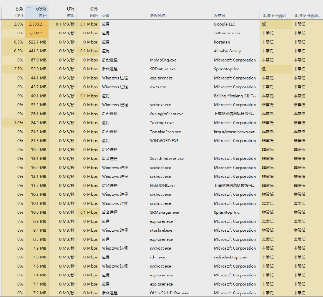
Task: Click 0.1 Mbps in the SRManager.exe row
Action: 89,212
